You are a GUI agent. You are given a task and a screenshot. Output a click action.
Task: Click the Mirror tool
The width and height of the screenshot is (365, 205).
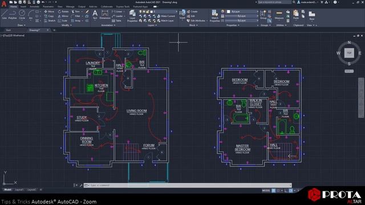[63, 16]
